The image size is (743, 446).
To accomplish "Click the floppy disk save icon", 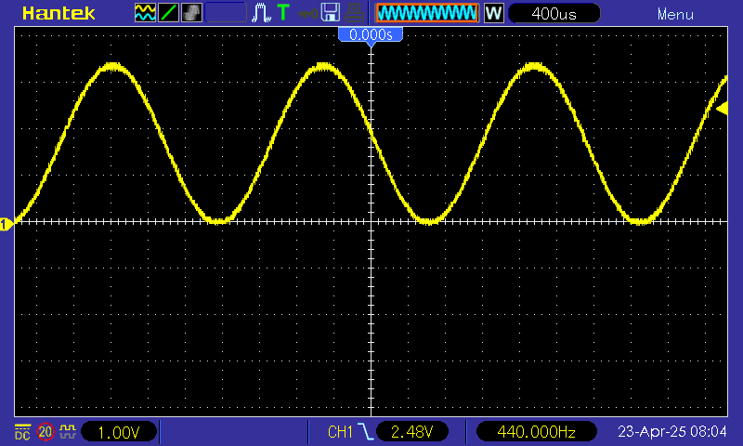I will pos(329,13).
